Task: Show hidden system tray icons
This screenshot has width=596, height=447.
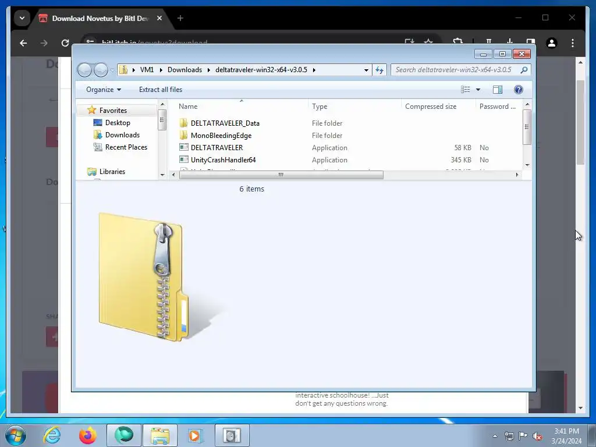Action: [x=495, y=436]
